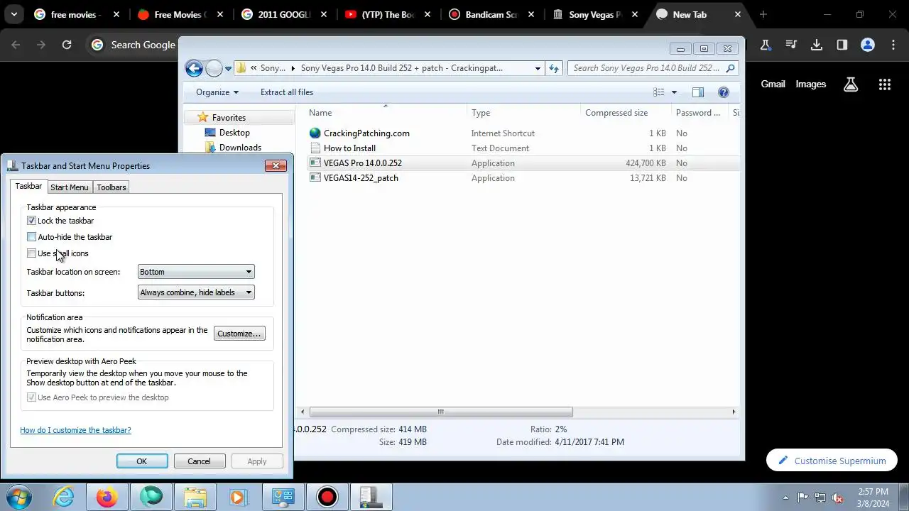
Task: Switch to the Toolbars tab
Action: (111, 187)
